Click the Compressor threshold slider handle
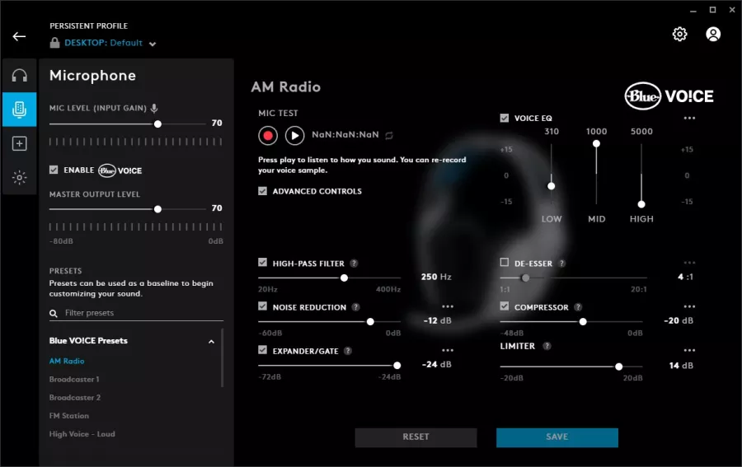Viewport: 742px width, 467px height. (x=583, y=322)
